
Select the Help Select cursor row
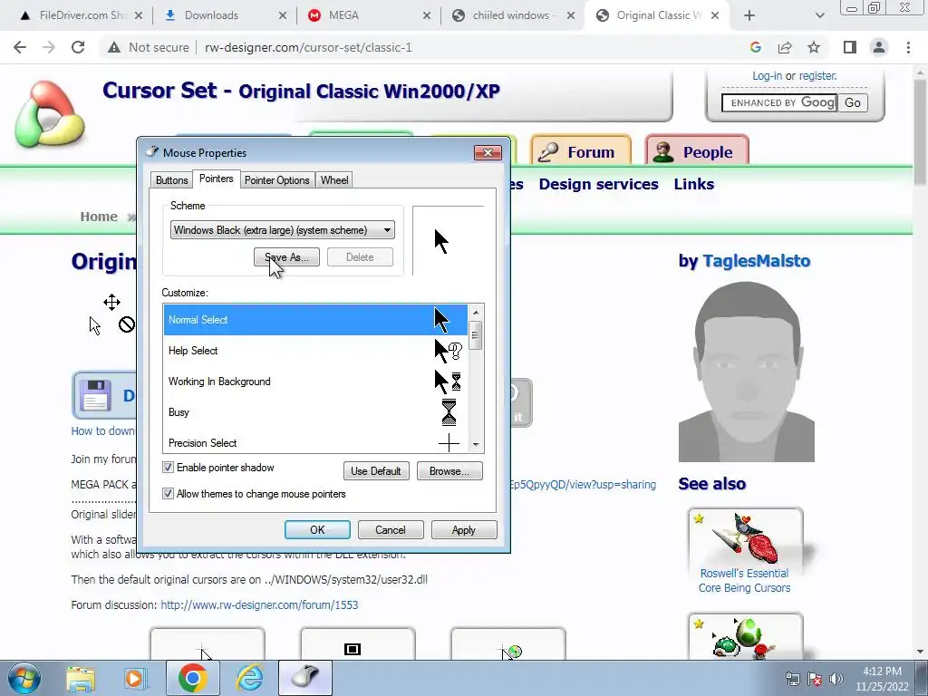315,351
